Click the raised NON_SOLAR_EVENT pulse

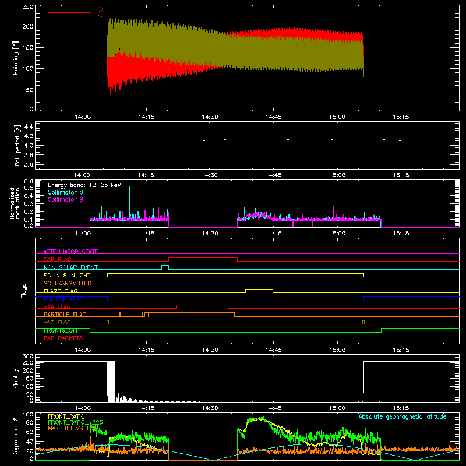tap(165, 266)
